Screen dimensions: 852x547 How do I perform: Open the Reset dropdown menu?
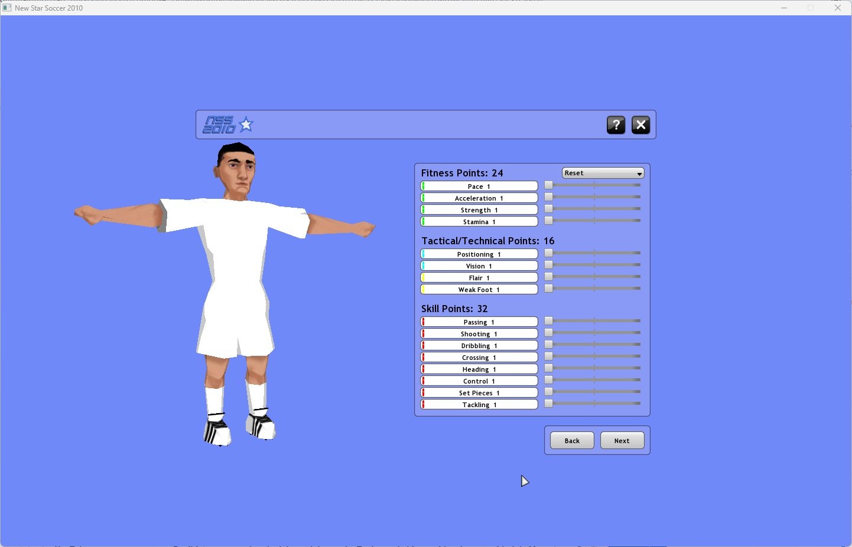click(603, 173)
